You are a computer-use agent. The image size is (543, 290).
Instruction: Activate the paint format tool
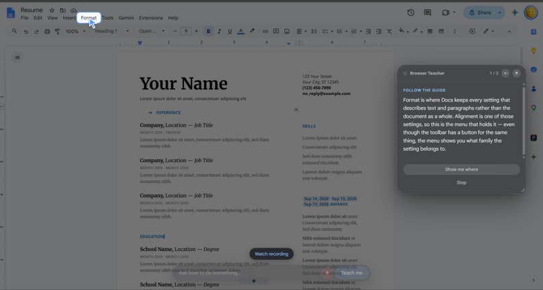point(57,32)
